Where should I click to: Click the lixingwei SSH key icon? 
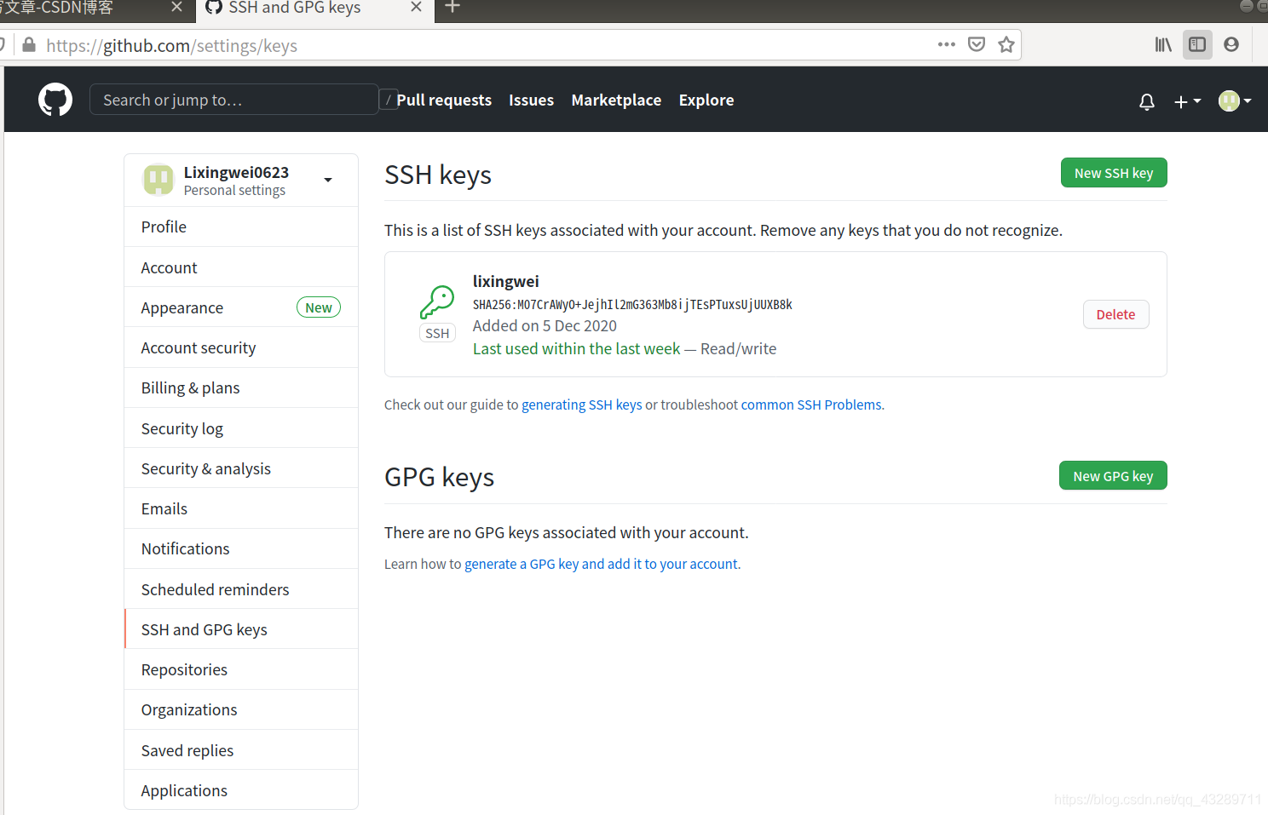[x=437, y=302]
